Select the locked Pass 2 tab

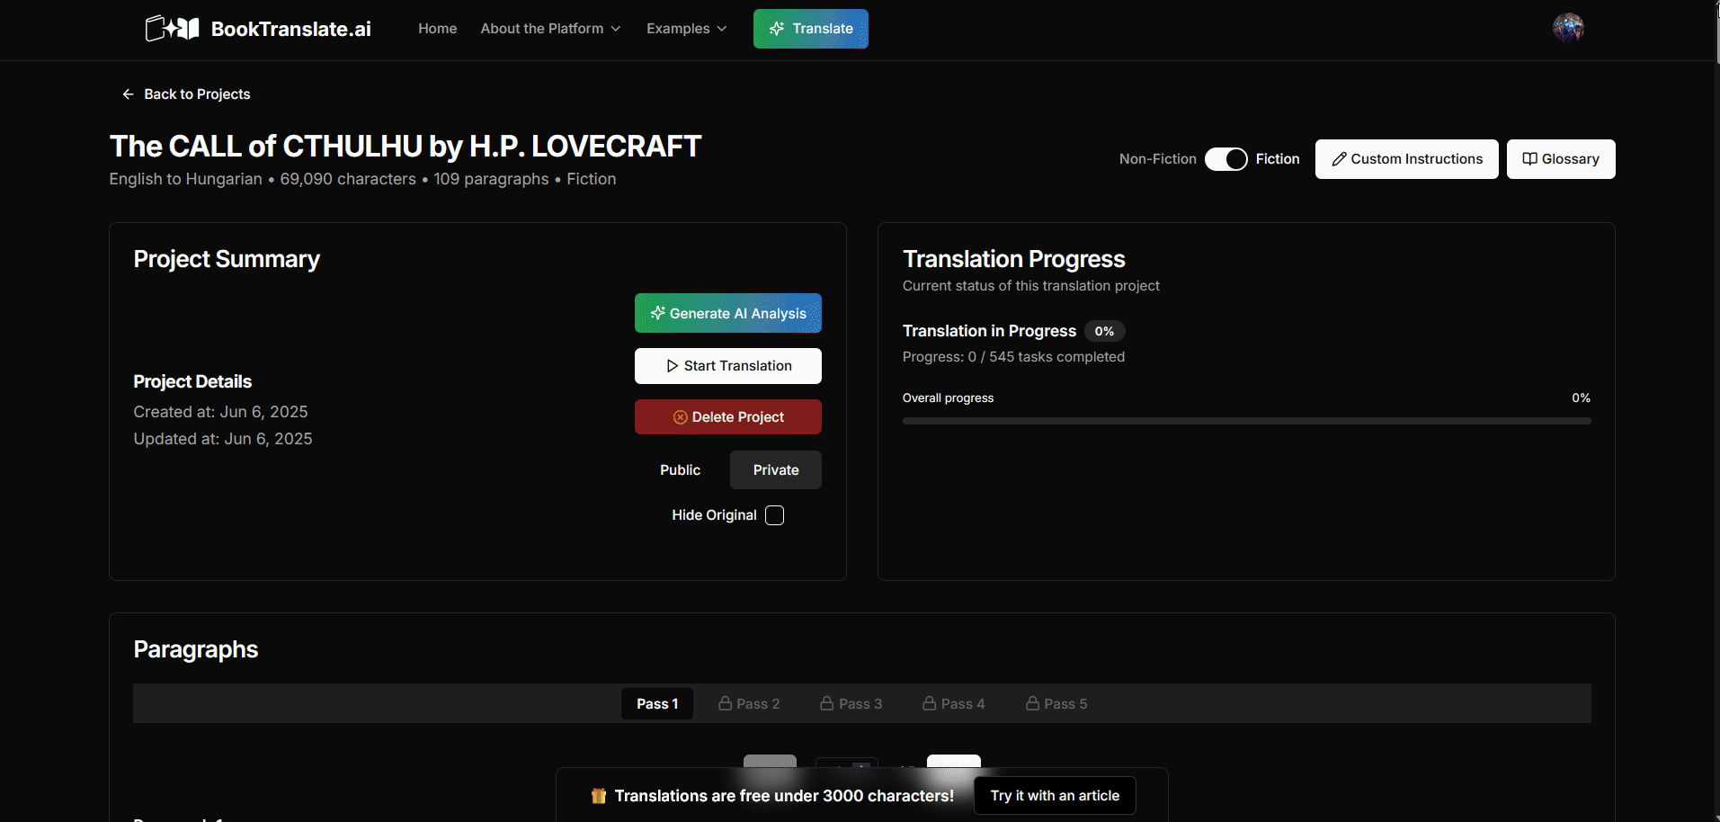click(749, 704)
